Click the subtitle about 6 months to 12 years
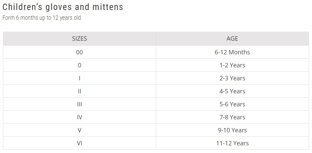The width and height of the screenshot is (312, 153). pos(42,18)
